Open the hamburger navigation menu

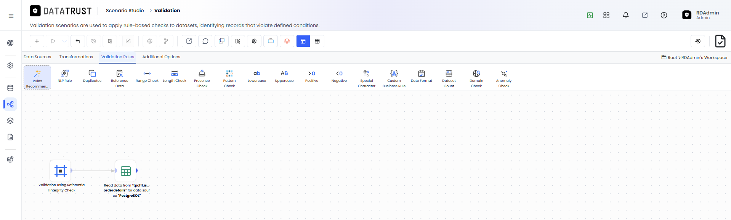tap(11, 16)
